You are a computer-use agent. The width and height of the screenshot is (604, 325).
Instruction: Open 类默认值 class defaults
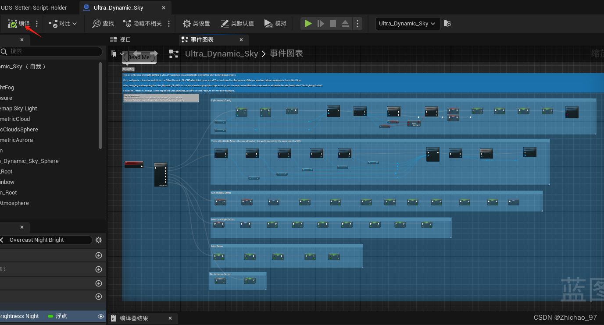click(x=237, y=24)
